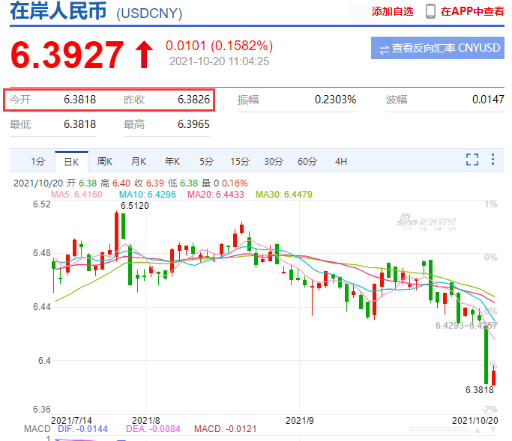
Task: Click the 6.5120 peak price label
Action: pyautogui.click(x=134, y=206)
